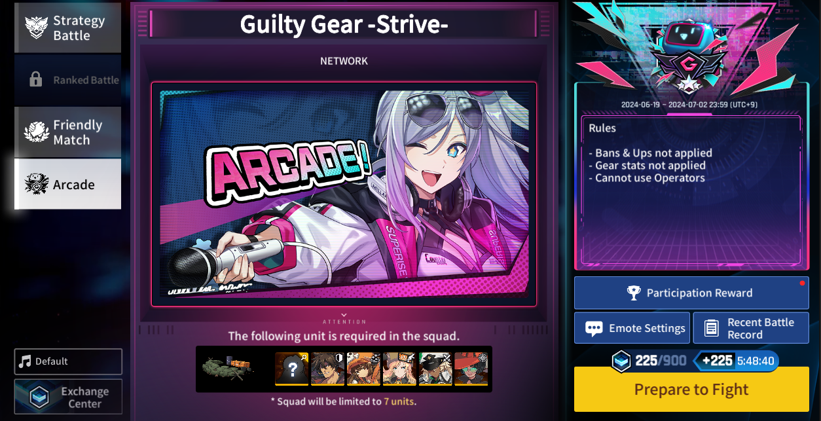
Task: Click the Exchange Center cube icon
Action: (39, 397)
